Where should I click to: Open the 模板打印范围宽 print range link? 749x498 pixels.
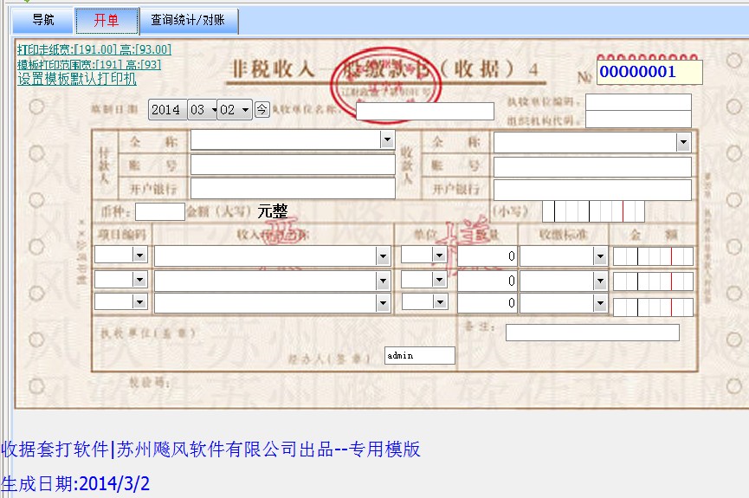pyautogui.click(x=89, y=64)
